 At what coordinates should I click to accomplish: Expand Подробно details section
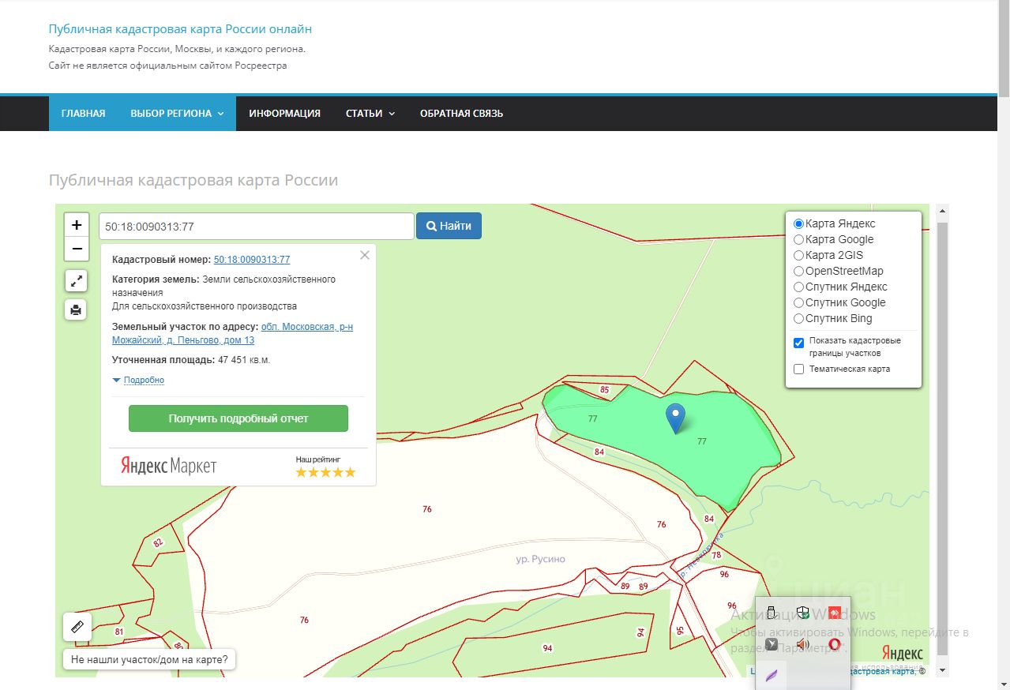143,380
